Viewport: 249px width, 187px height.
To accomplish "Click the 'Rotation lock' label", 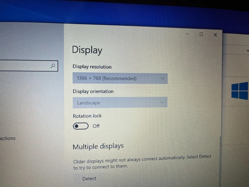I will 87,116.
